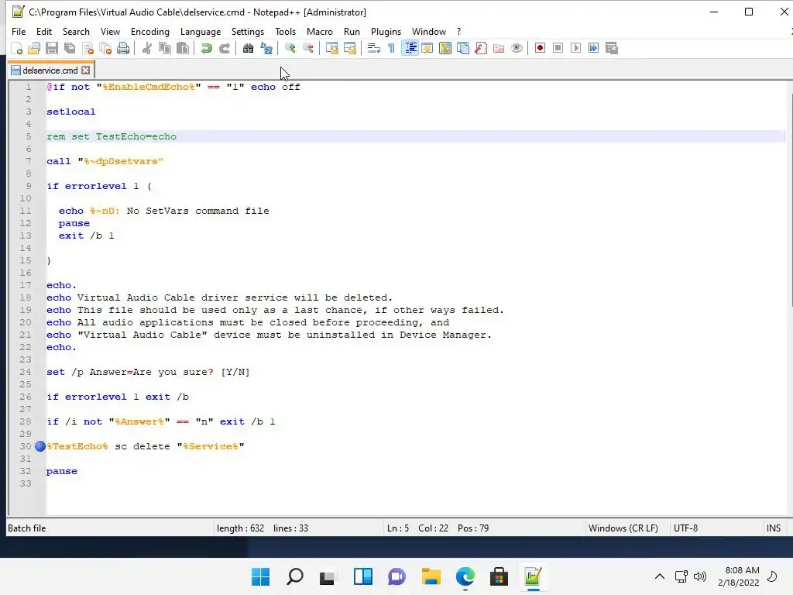The width and height of the screenshot is (793, 595).
Task: Click the green Undo arrow
Action: pos(206,49)
